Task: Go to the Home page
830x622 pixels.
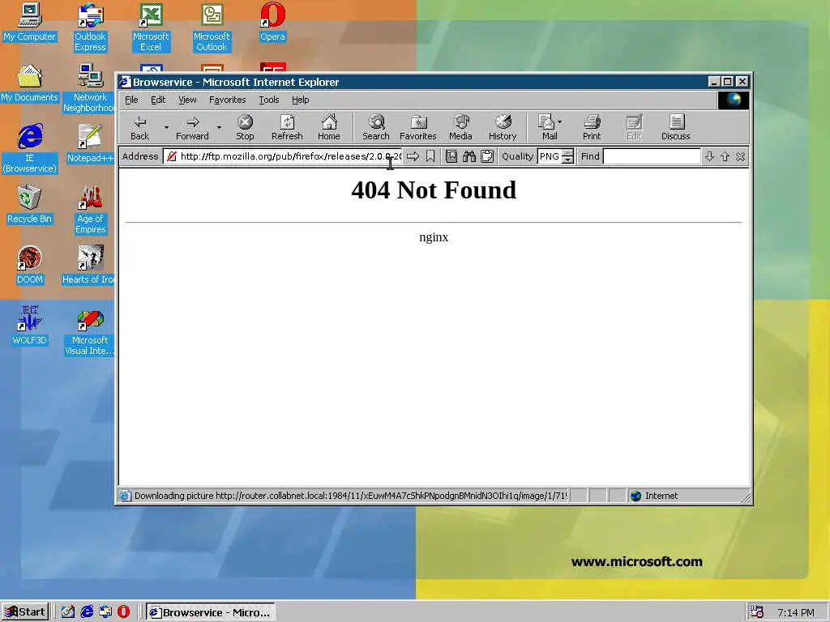Action: click(329, 127)
